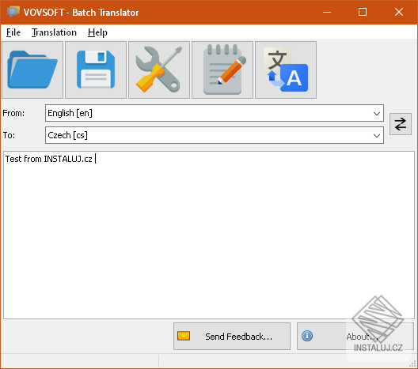The image size is (418, 369).
Task: Maximize the Batch Translator window
Action: pos(363,12)
